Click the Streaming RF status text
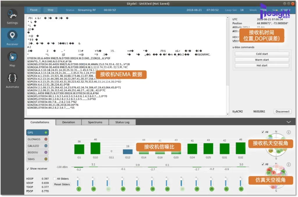This screenshot has width=298, height=197. 87,10
